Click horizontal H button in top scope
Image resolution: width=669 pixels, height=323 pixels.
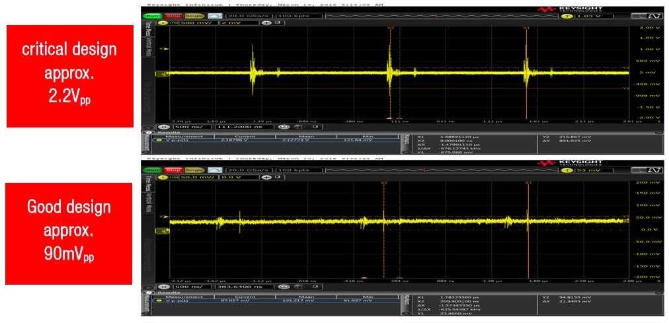[x=163, y=127]
